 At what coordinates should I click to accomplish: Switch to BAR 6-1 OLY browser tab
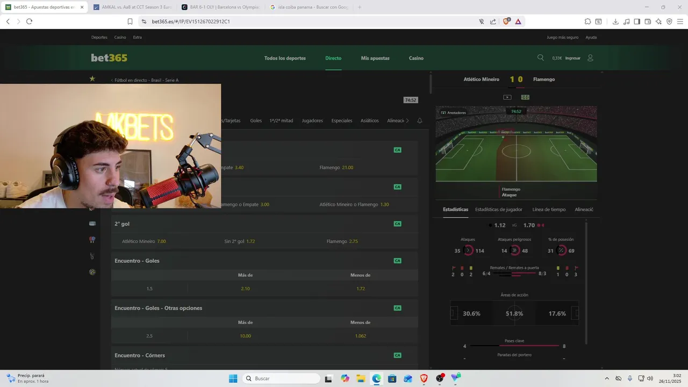[221, 7]
